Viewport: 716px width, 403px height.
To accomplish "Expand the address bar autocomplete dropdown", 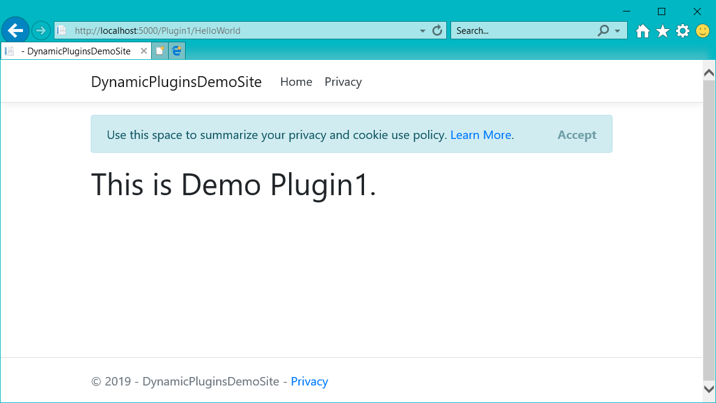I will tap(422, 31).
